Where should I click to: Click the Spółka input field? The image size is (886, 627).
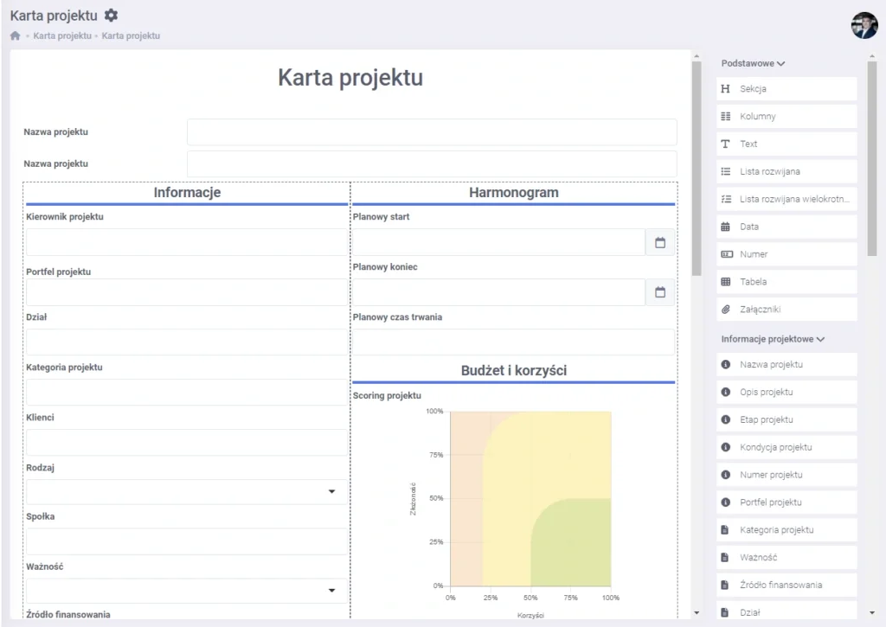(x=187, y=541)
